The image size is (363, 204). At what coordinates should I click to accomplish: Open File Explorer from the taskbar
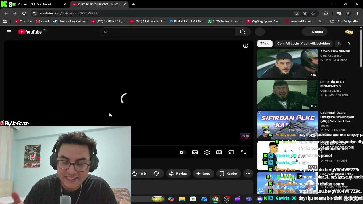182,199
